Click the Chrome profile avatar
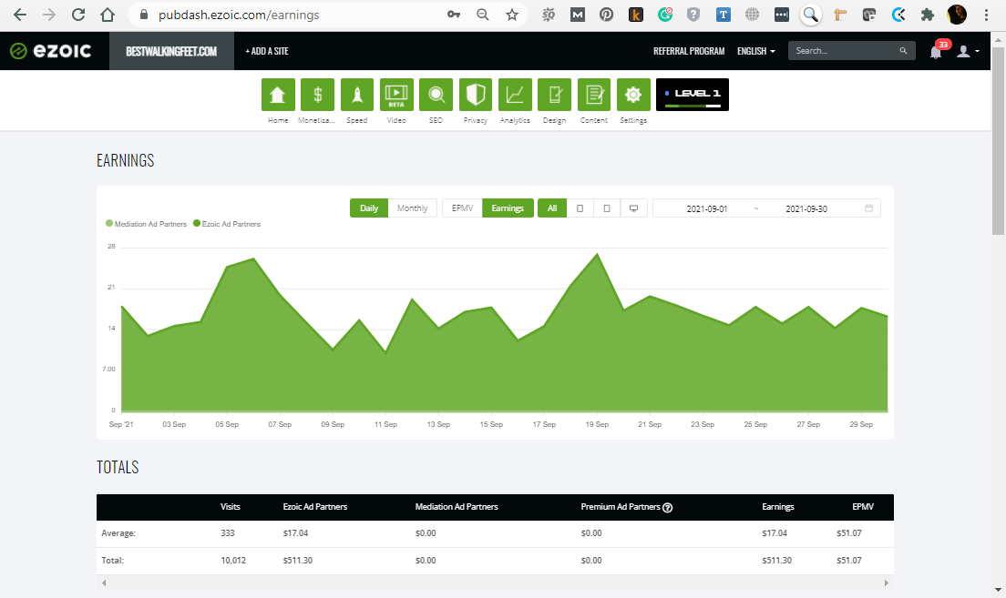The width and height of the screenshot is (1006, 598). 957,15
